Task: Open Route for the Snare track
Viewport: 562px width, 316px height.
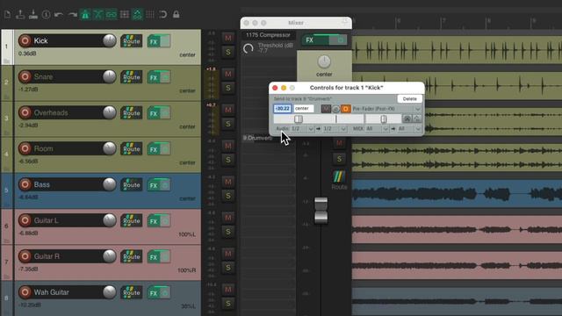Action: [131, 76]
